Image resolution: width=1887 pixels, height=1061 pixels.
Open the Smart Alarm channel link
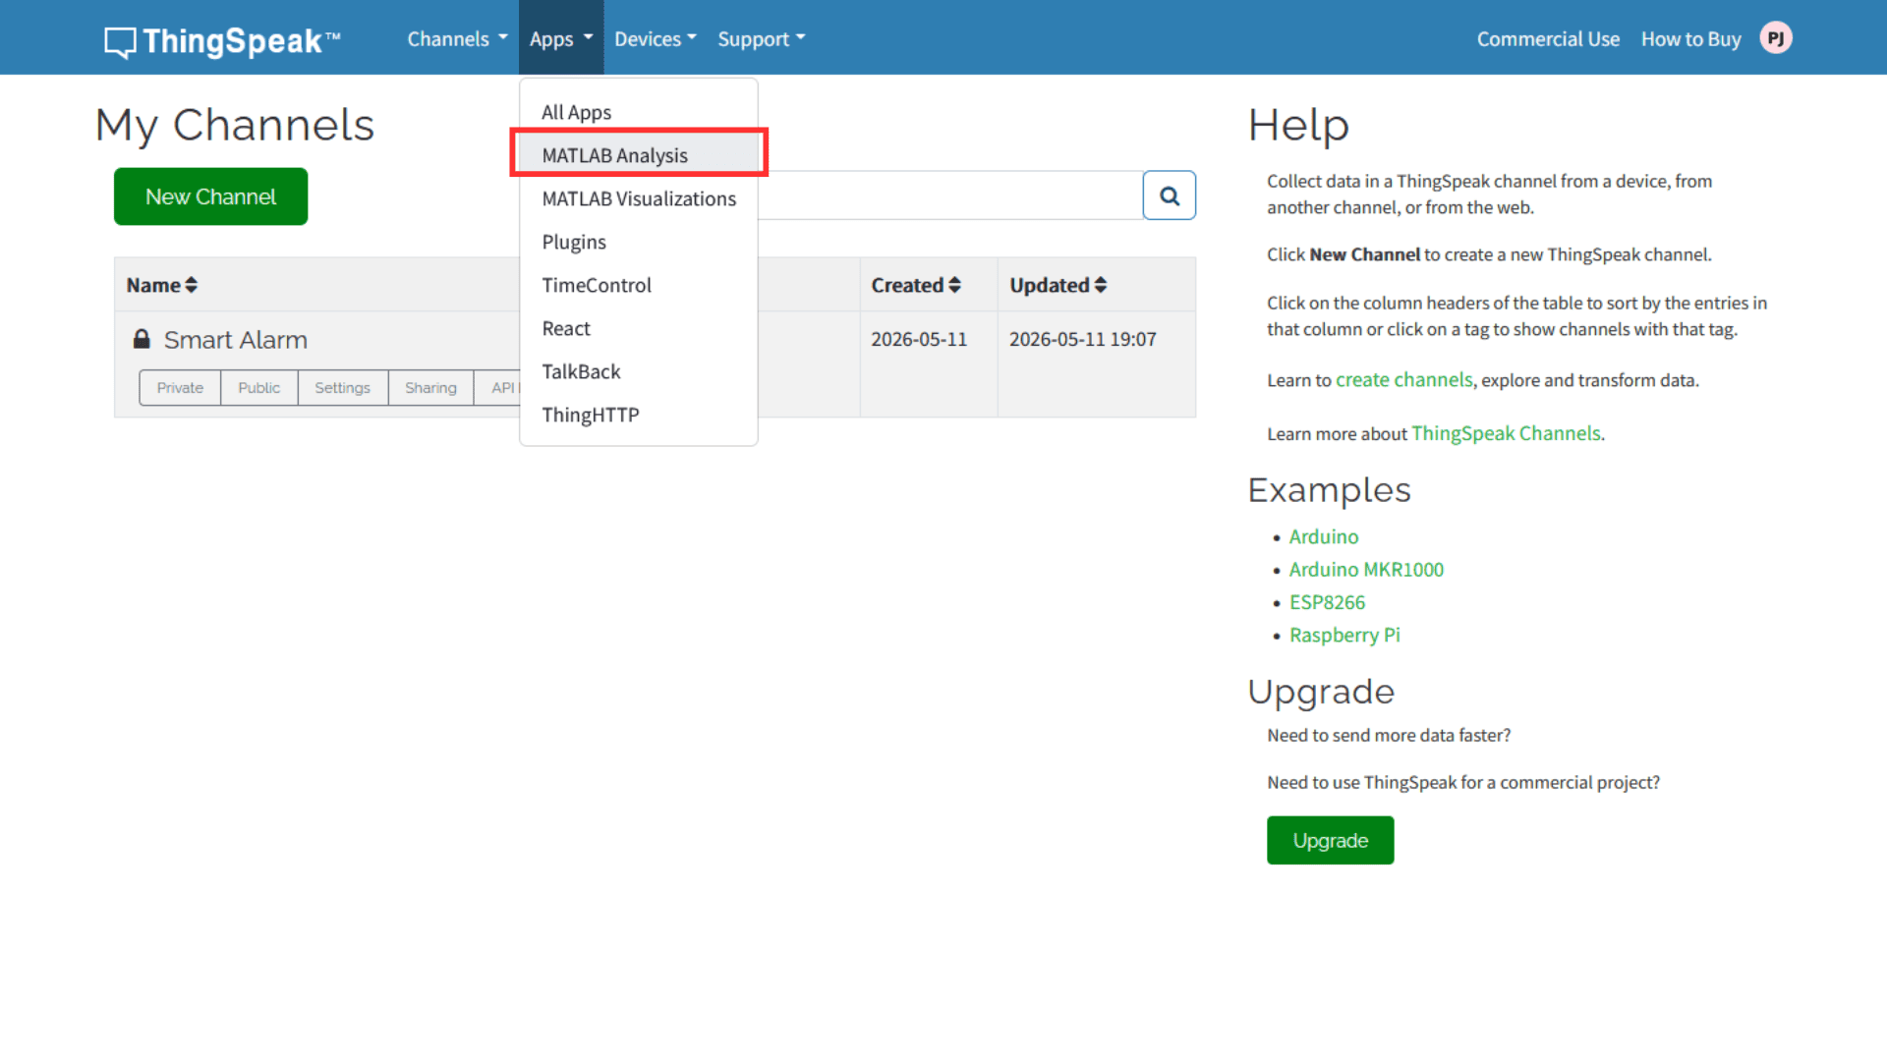(236, 340)
